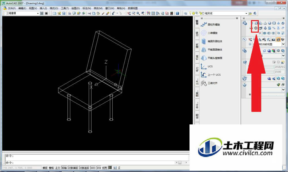Click the Undo arrow icon
288x172 pixels.
(x=113, y=13)
